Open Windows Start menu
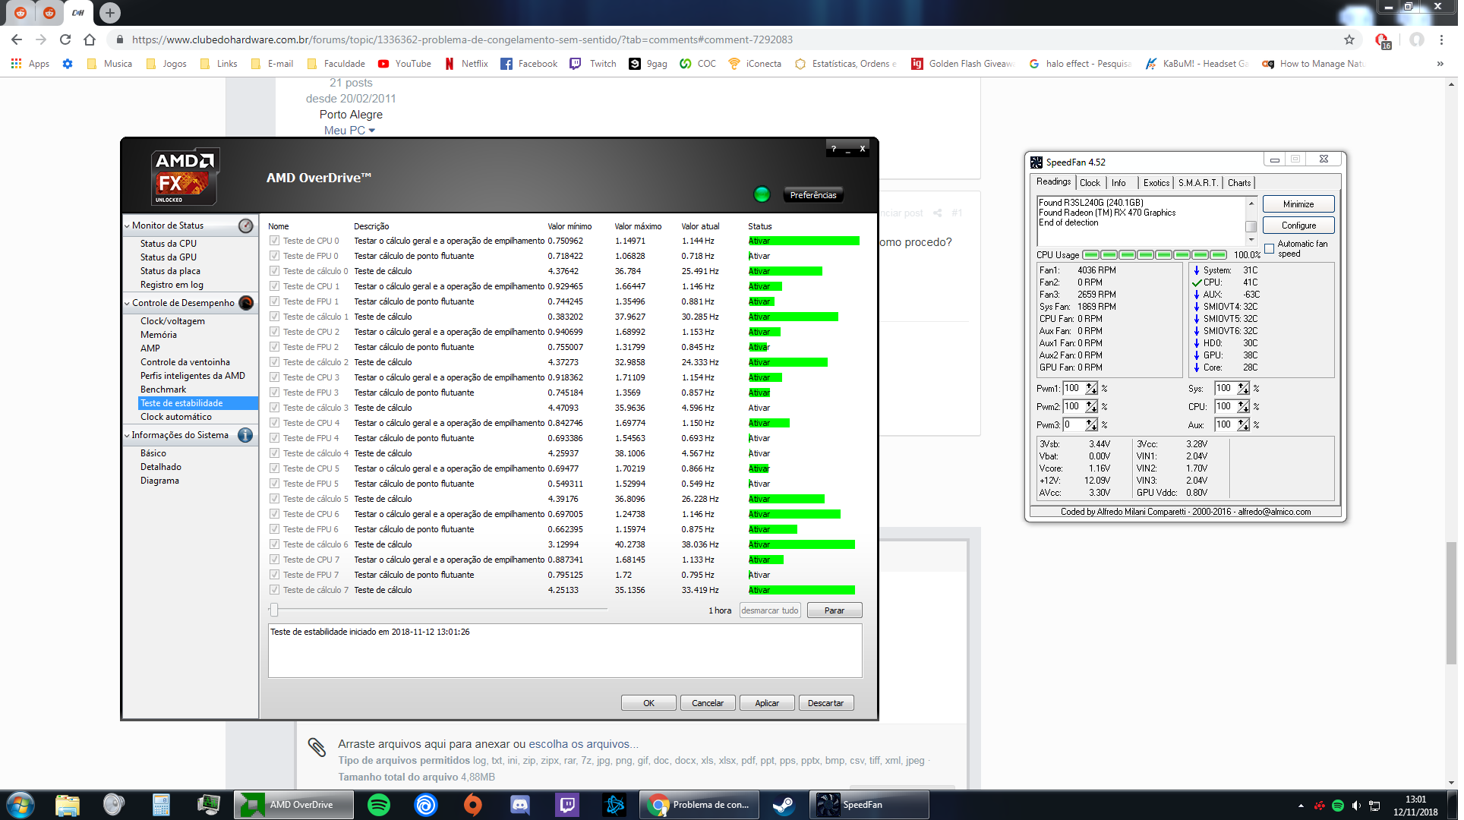The height and width of the screenshot is (820, 1464). point(21,805)
